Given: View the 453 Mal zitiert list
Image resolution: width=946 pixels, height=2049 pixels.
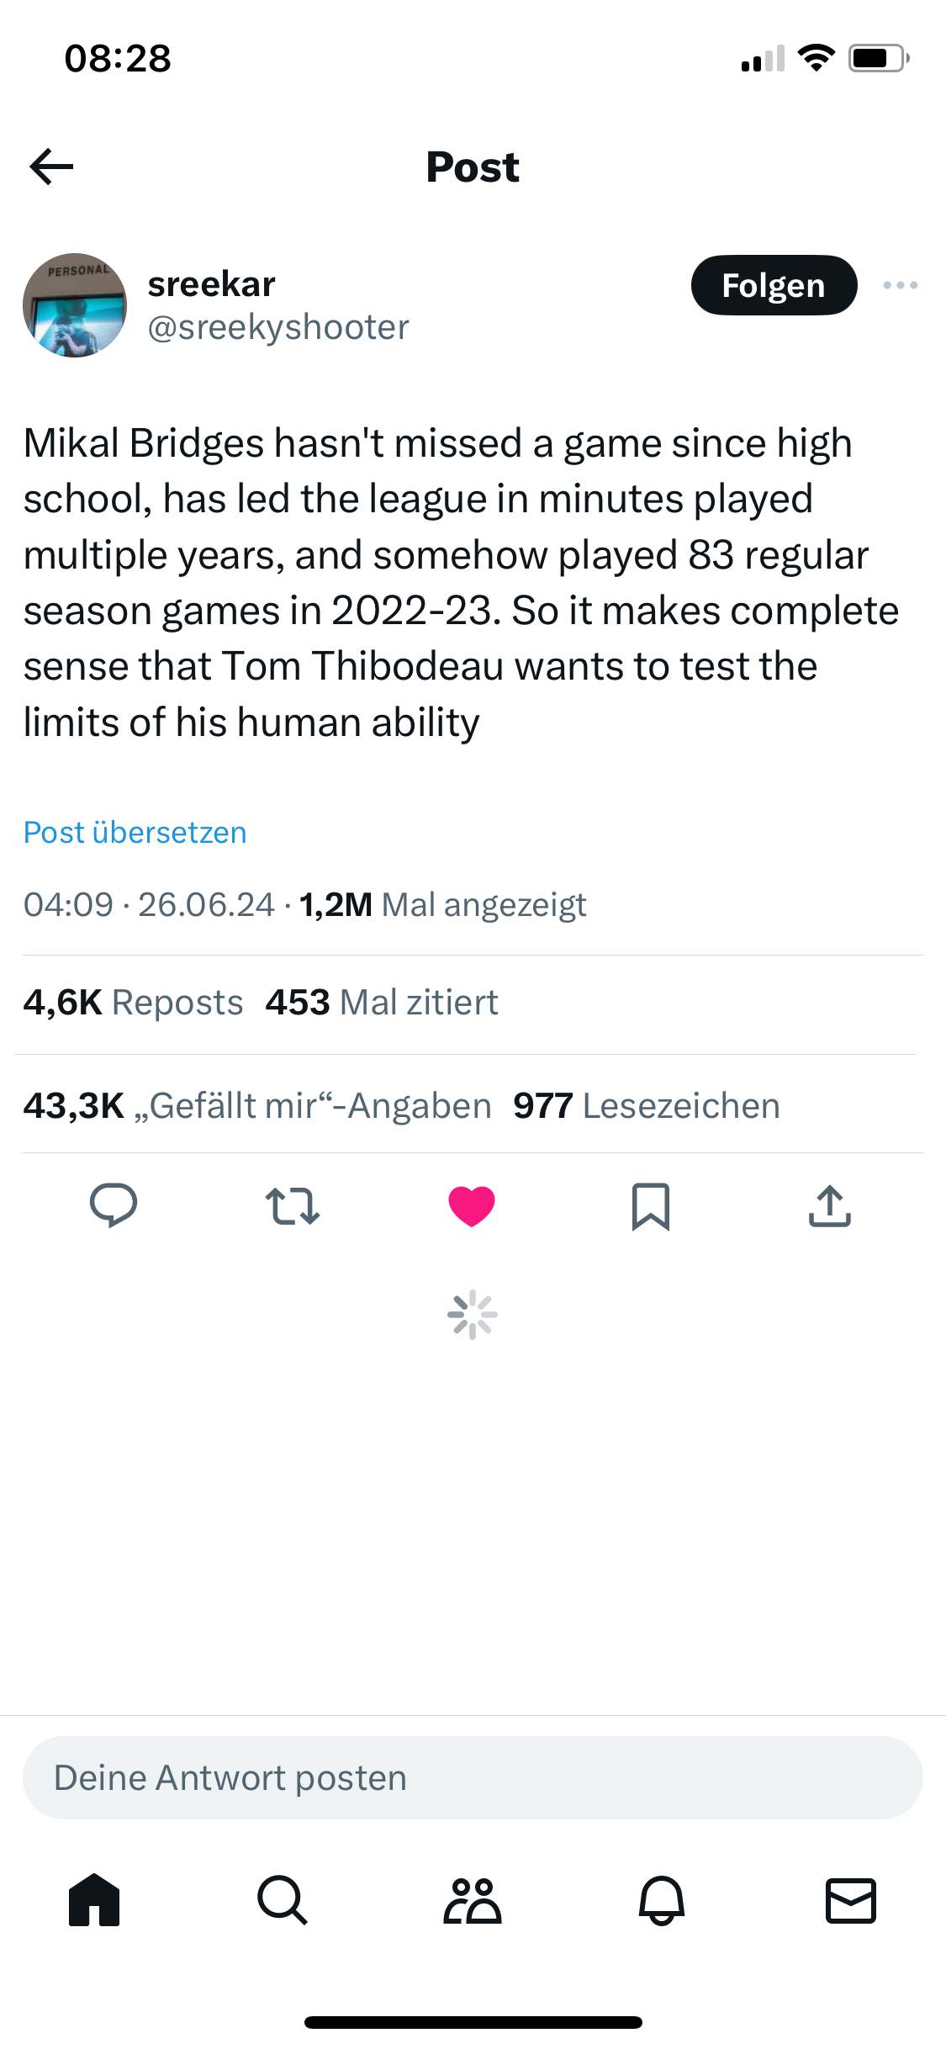Looking at the screenshot, I should [x=382, y=1003].
